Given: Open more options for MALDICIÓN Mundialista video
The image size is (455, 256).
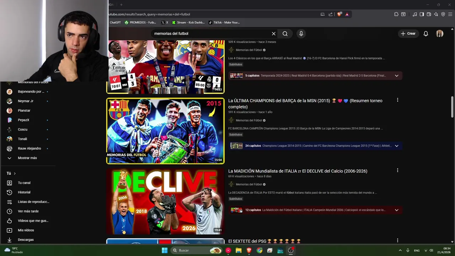Looking at the screenshot, I should [397, 171].
